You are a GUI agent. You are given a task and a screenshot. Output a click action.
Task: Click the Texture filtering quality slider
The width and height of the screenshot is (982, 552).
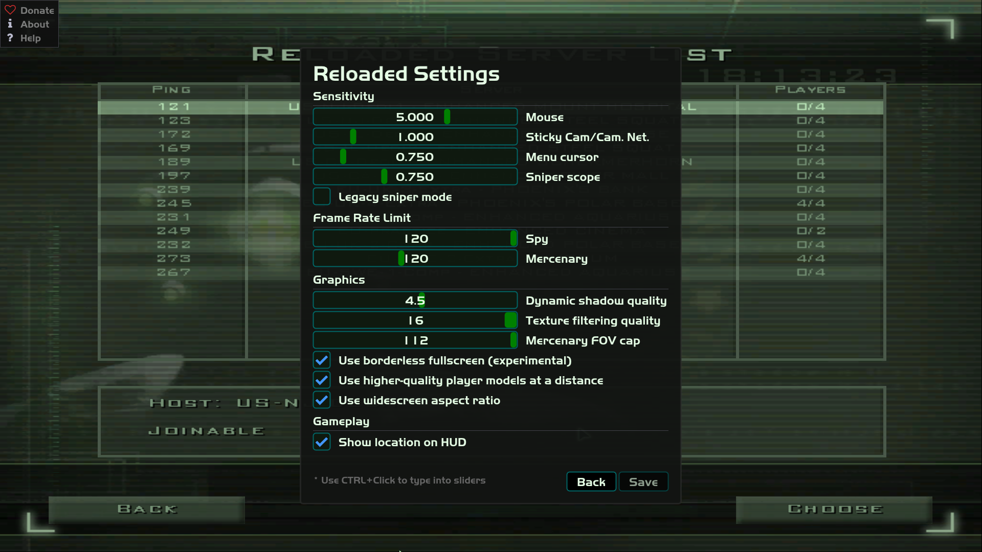[x=415, y=320]
